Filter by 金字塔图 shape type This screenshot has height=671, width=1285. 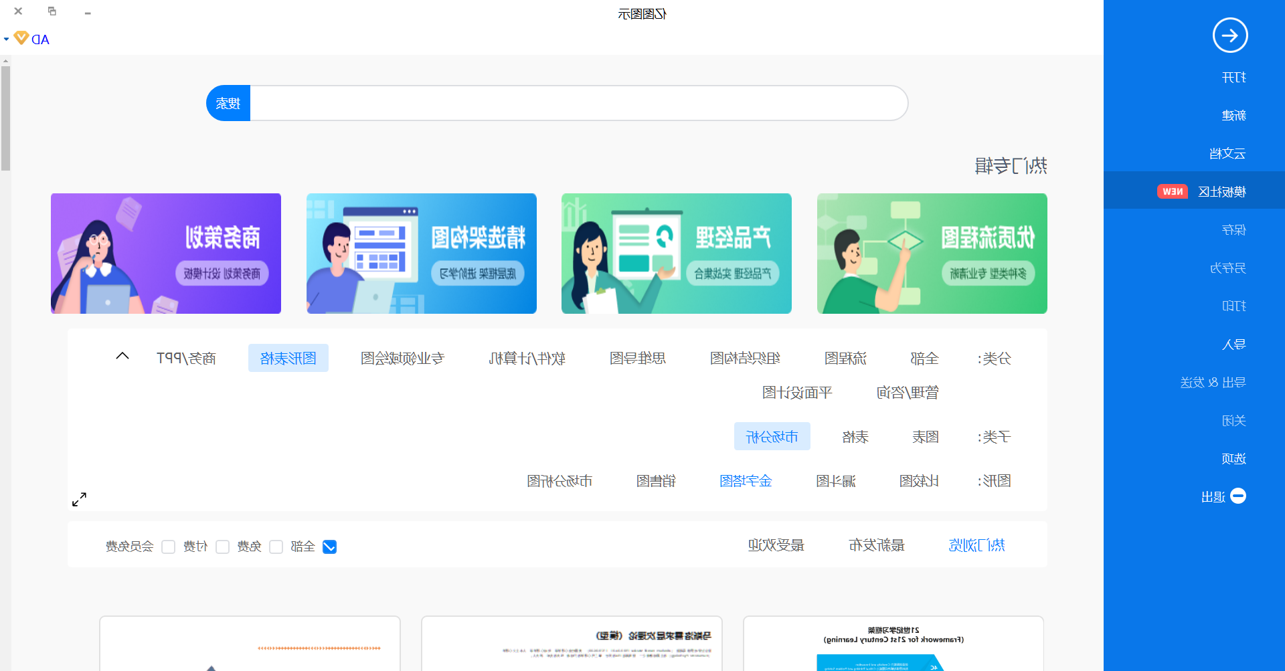[x=746, y=481]
